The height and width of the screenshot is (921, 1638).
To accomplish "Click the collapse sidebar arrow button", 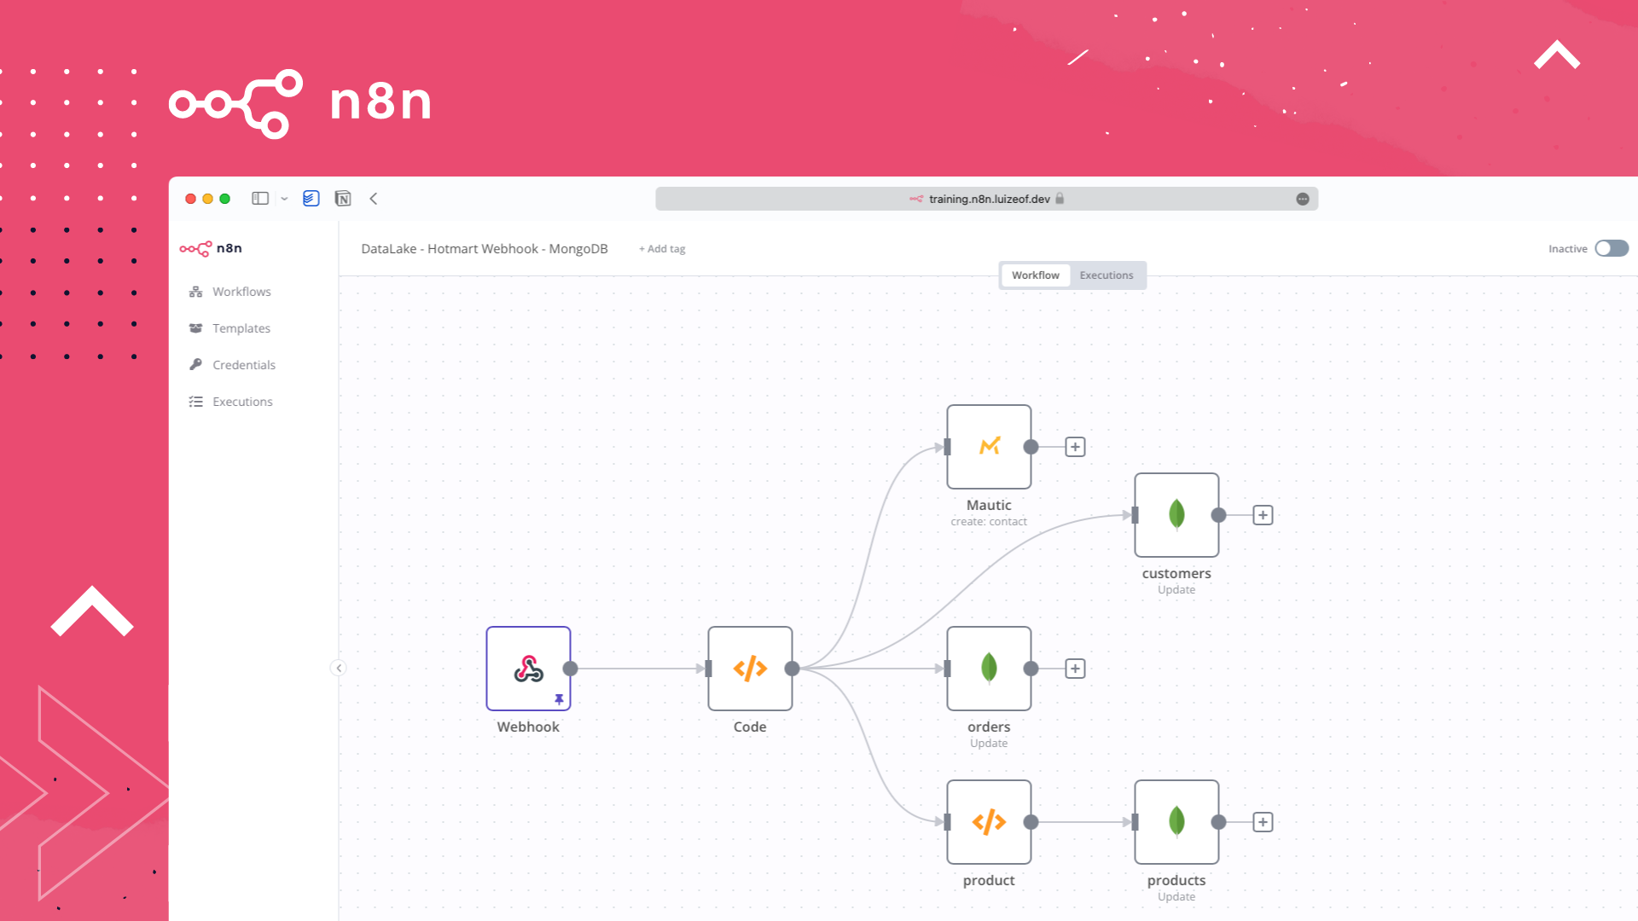I will pyautogui.click(x=338, y=668).
